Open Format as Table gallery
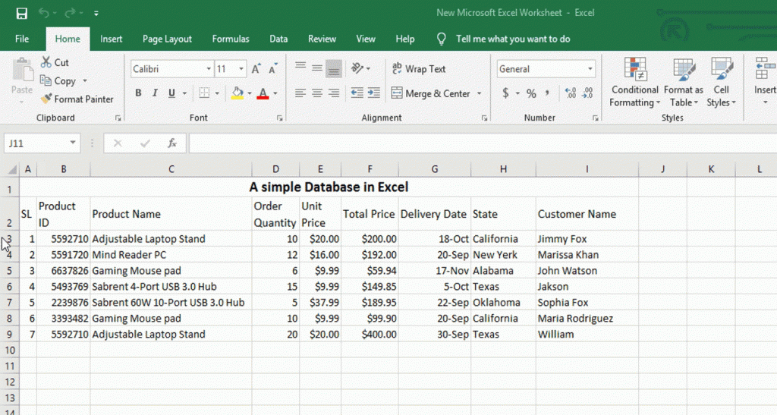 click(684, 82)
